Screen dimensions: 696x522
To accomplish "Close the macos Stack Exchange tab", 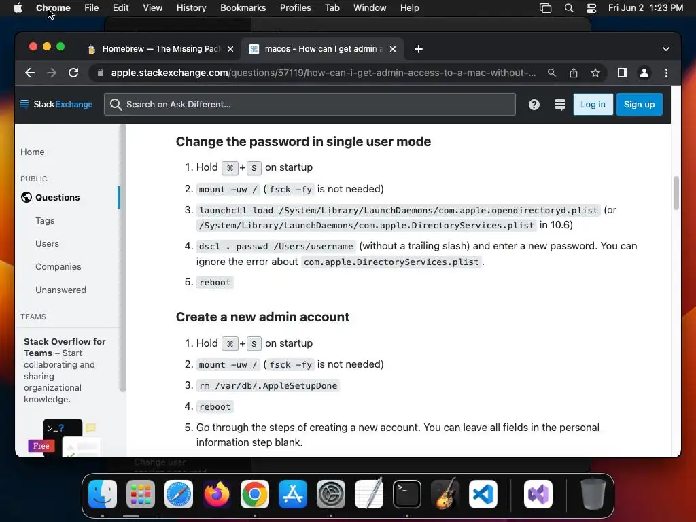I will point(393,49).
